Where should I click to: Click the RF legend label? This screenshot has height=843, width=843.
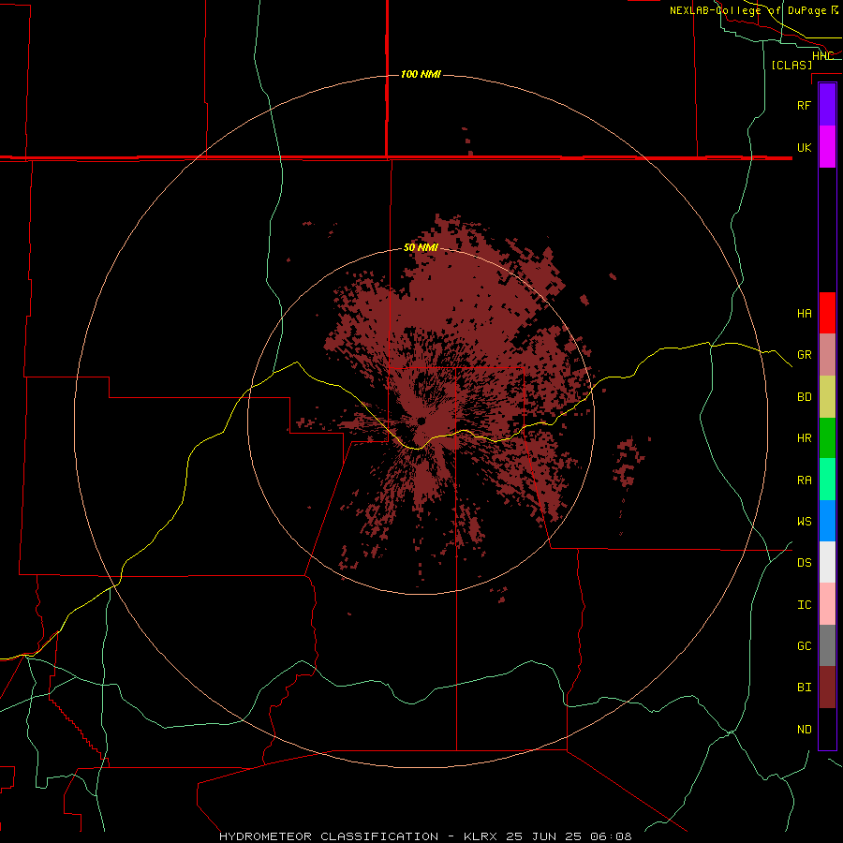tap(805, 105)
